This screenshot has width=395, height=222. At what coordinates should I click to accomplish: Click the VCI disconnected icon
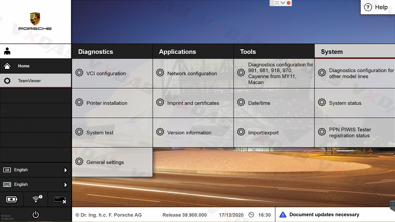[60, 199]
